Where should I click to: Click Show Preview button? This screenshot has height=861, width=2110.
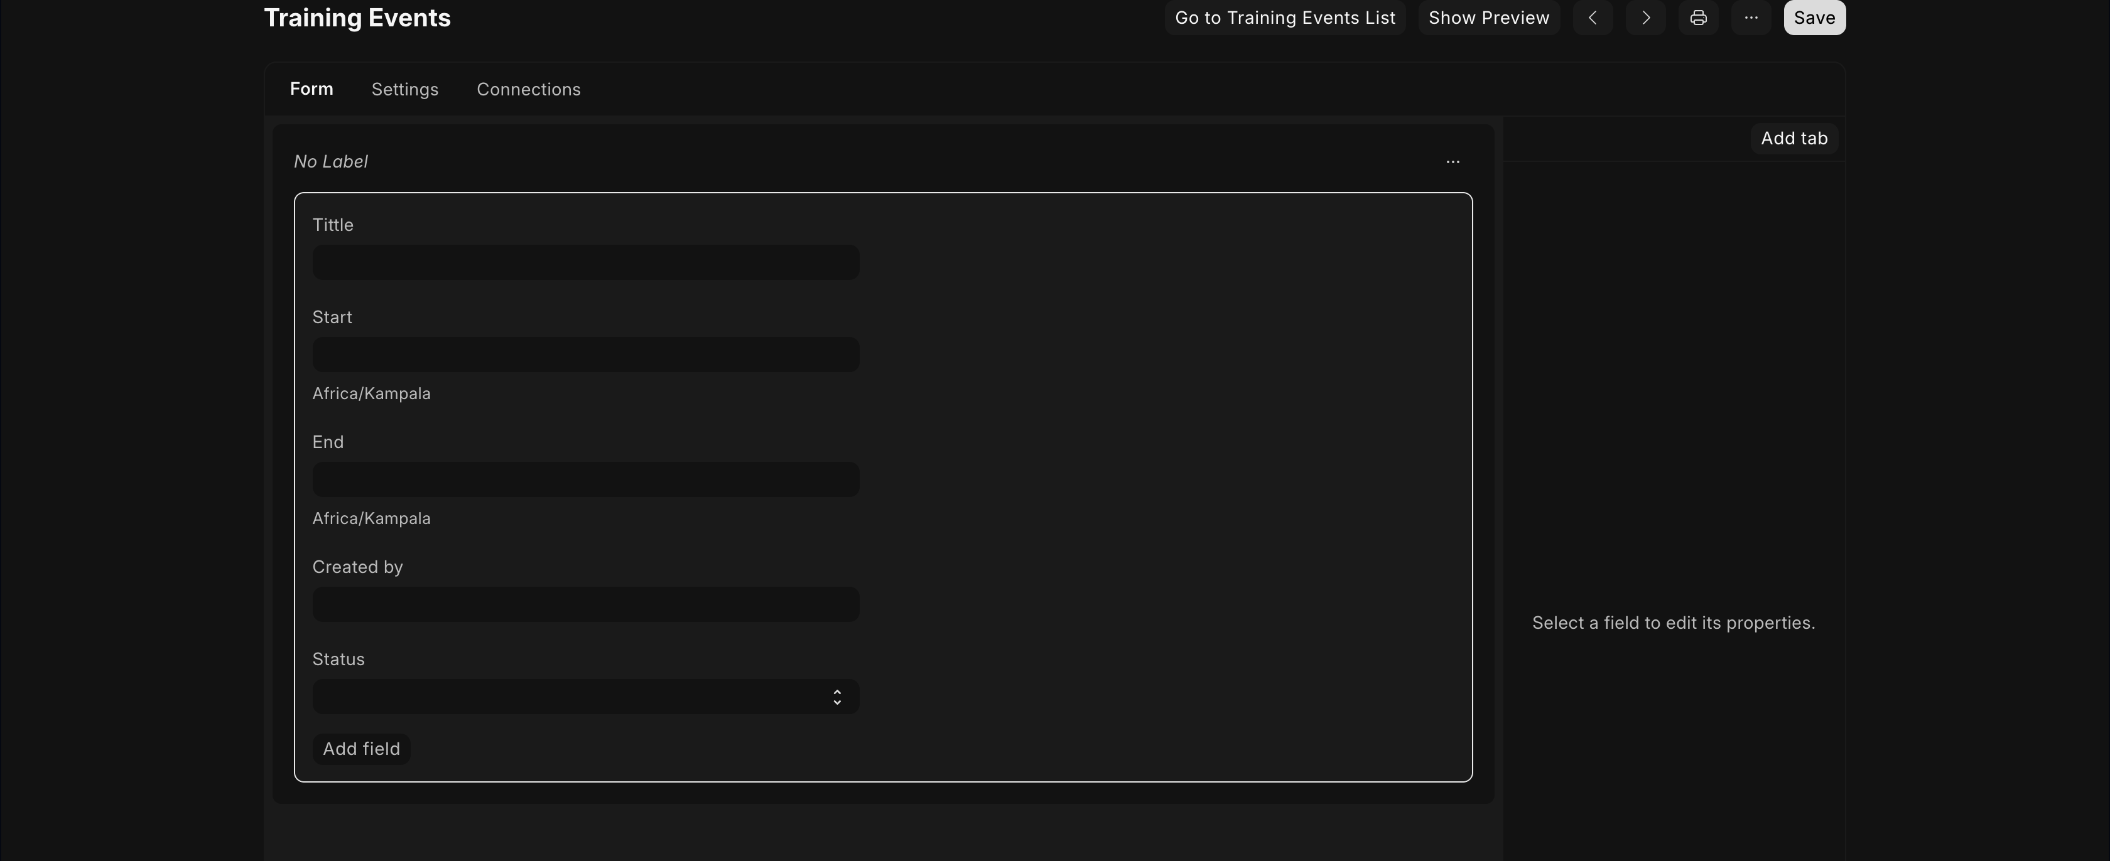(1488, 17)
